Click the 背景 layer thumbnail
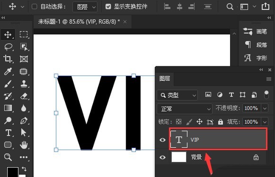275x177 pixels. click(179, 157)
